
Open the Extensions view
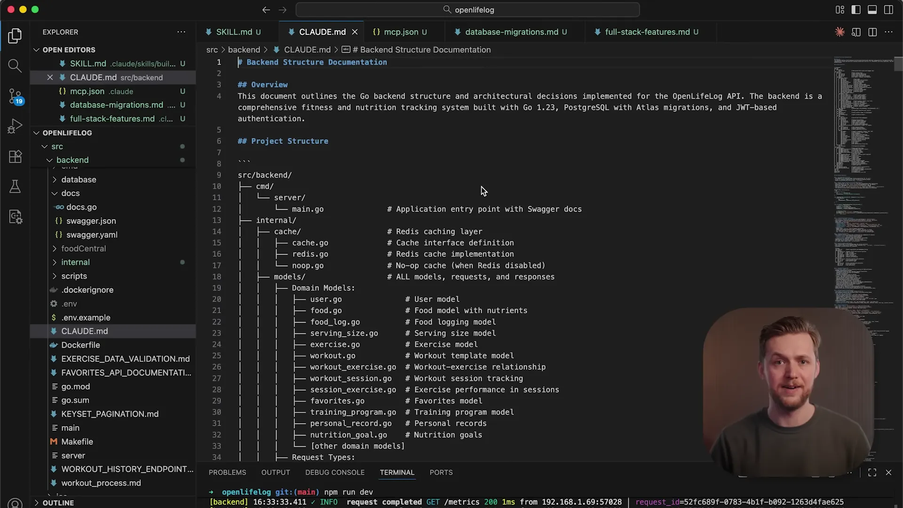(x=15, y=156)
